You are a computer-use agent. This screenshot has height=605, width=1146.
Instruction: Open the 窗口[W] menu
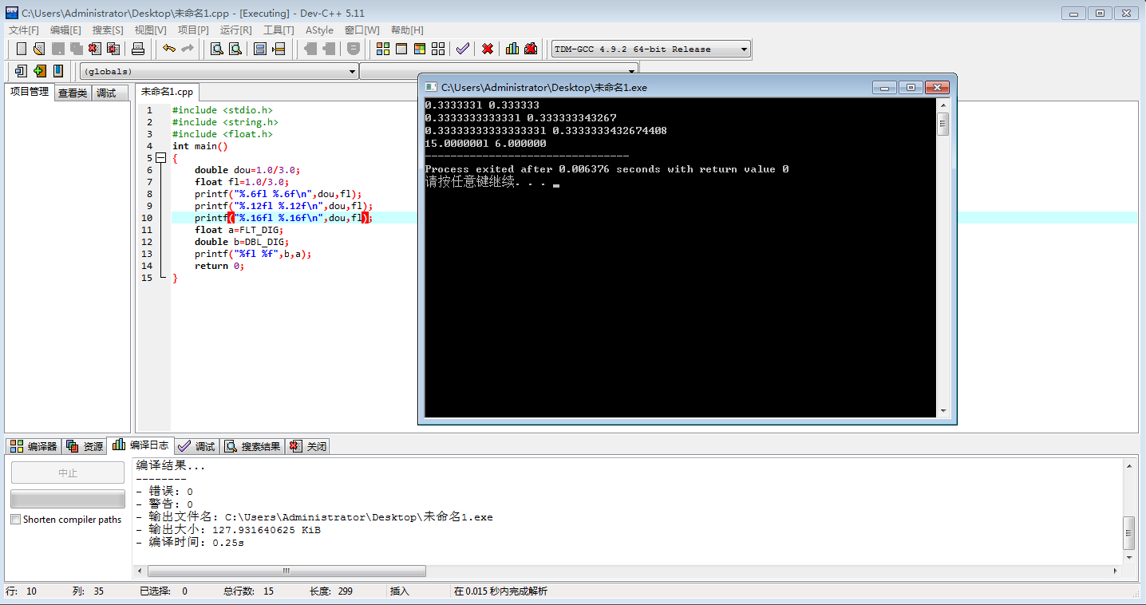click(362, 30)
